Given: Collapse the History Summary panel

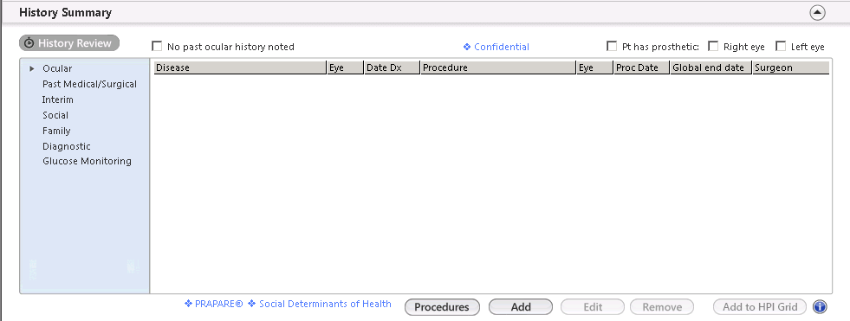Looking at the screenshot, I should (817, 12).
